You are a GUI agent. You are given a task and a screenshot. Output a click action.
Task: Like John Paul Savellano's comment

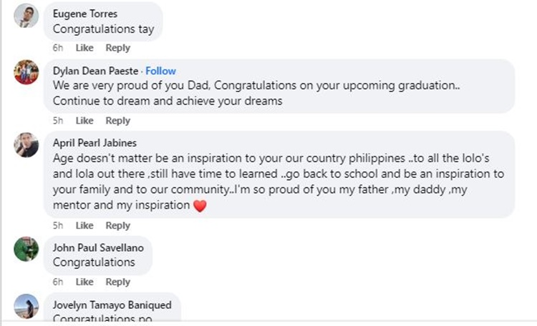pos(84,282)
